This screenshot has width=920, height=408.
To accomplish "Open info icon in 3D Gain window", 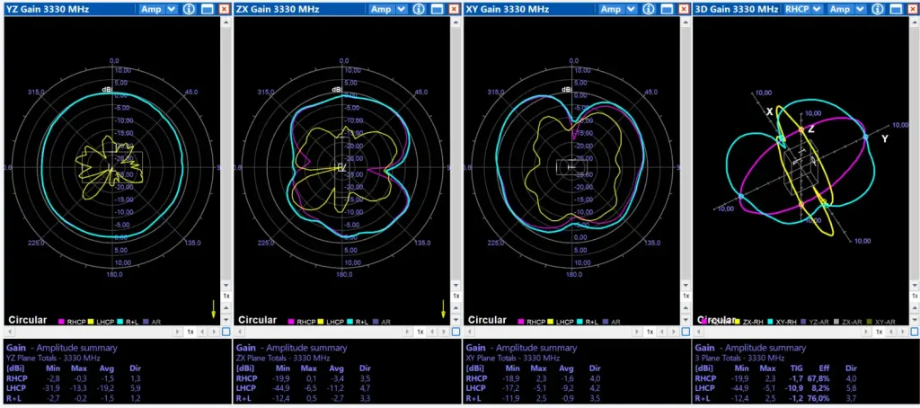I will click(877, 9).
